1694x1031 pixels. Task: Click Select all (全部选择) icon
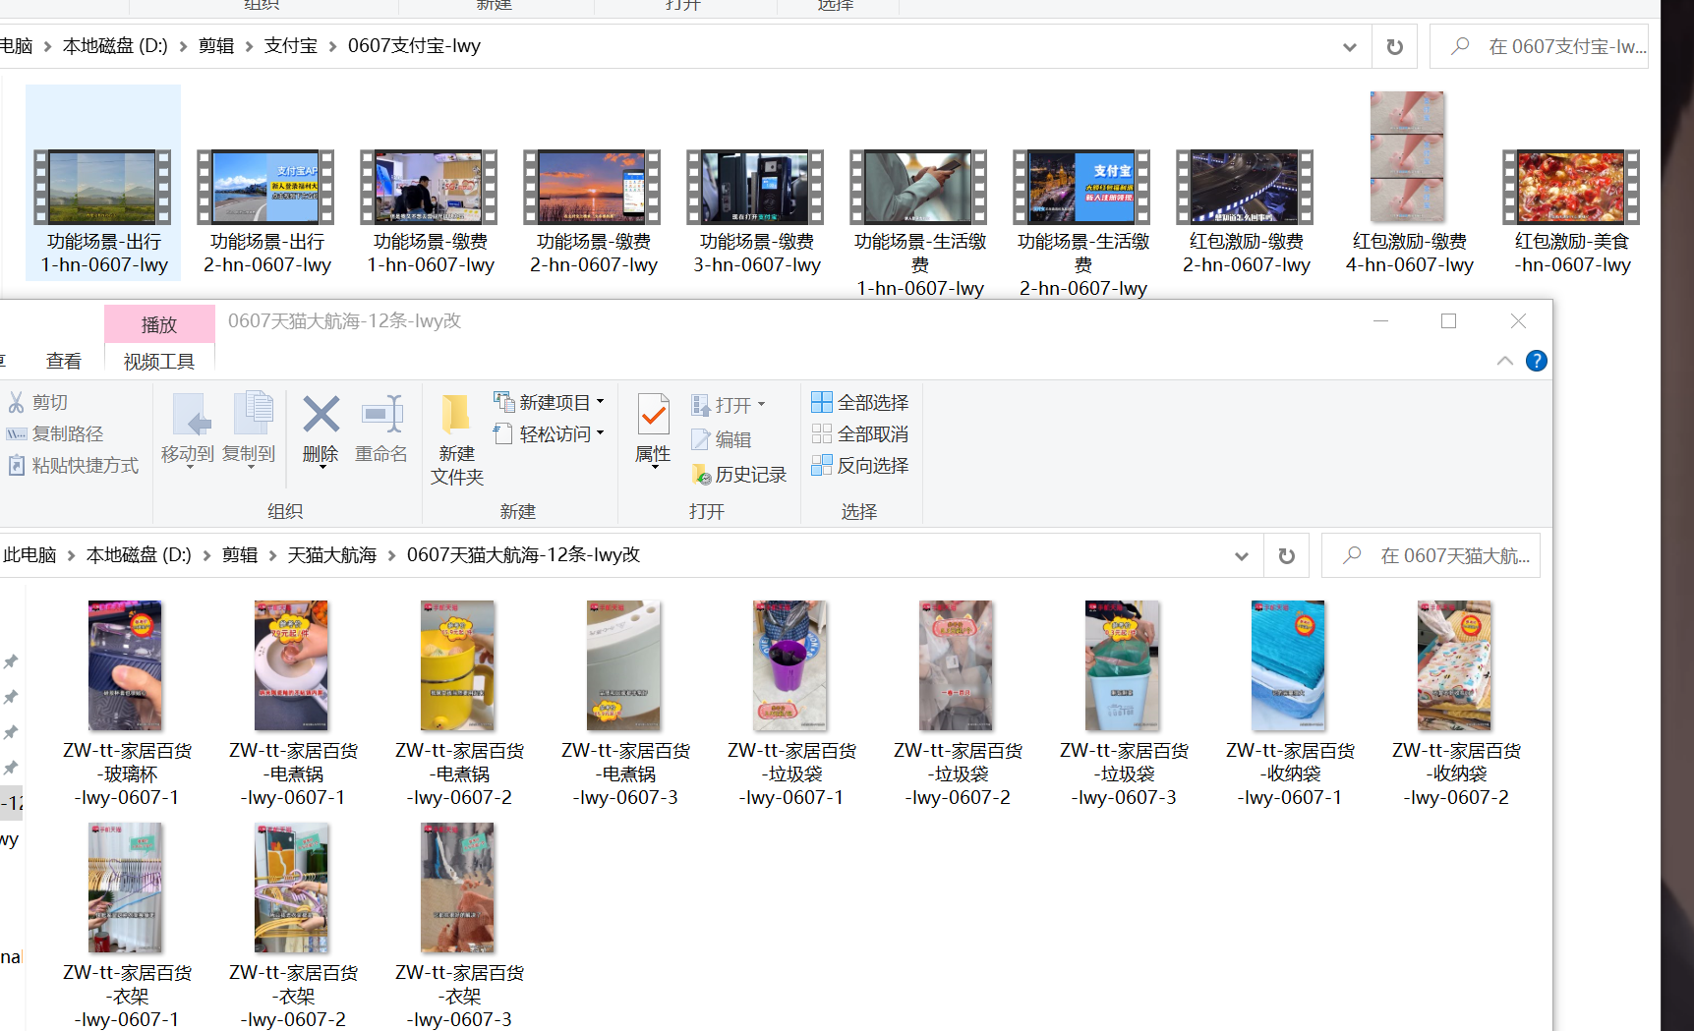click(x=822, y=402)
